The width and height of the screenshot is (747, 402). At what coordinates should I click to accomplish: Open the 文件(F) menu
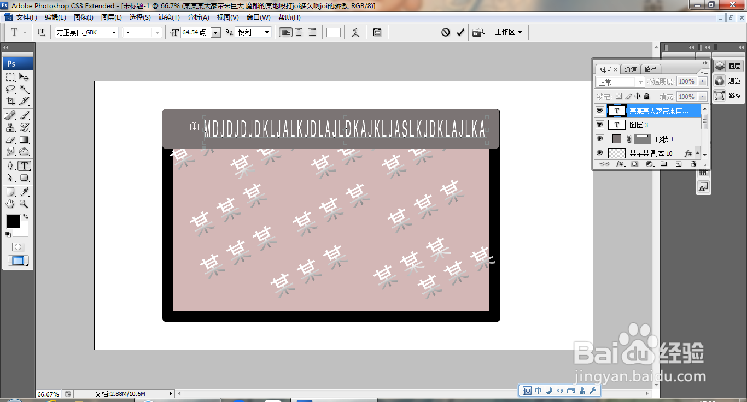(x=26, y=17)
